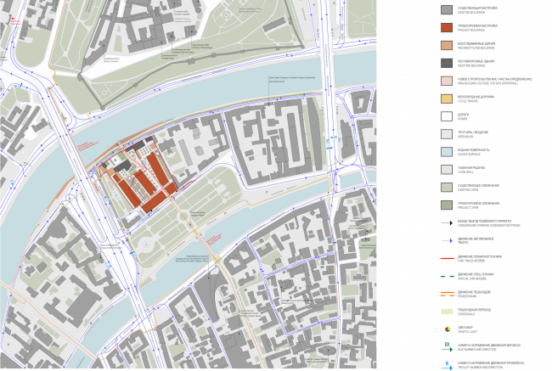
Task: Click the Cycle Tracks yellow legend swatch
Action: point(447,99)
